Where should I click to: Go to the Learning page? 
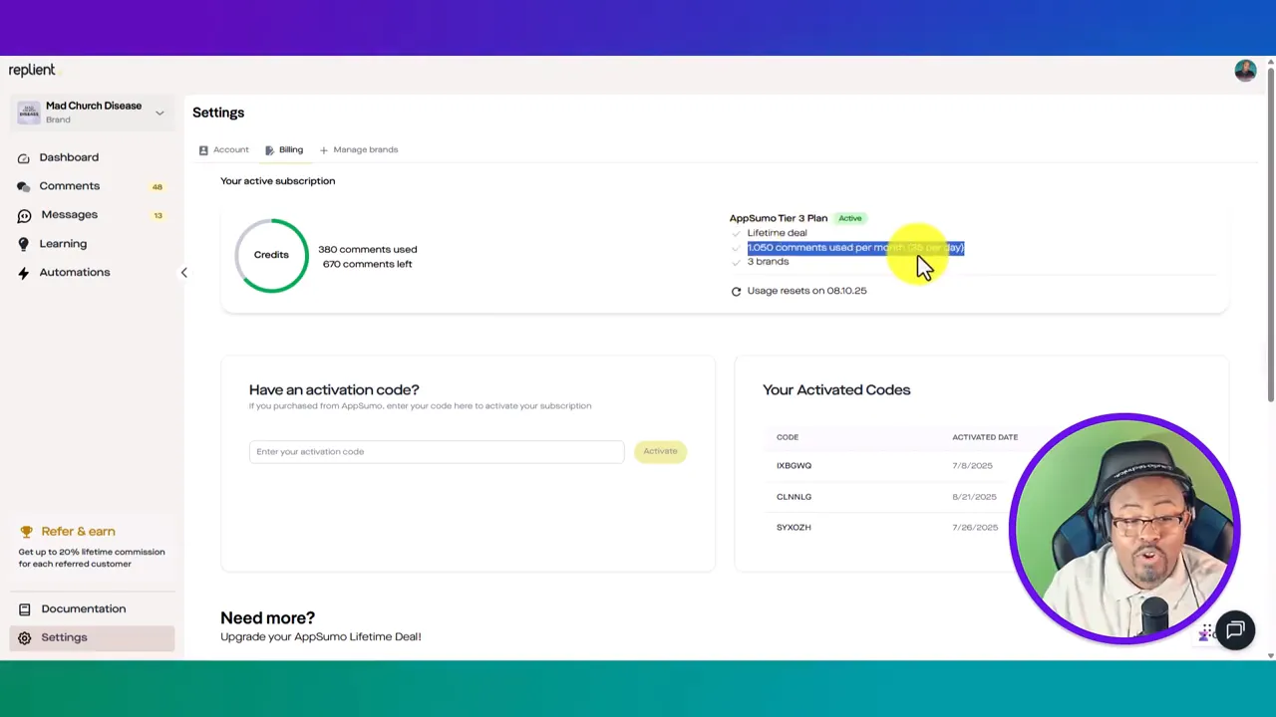tap(63, 244)
